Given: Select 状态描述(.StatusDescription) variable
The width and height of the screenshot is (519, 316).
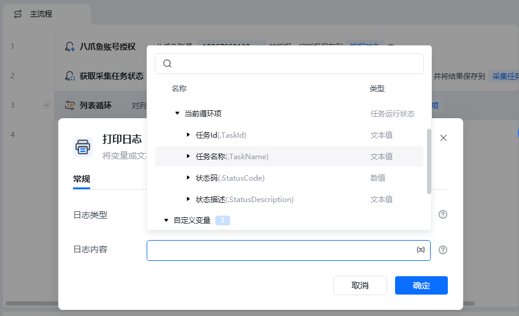Looking at the screenshot, I should [245, 200].
